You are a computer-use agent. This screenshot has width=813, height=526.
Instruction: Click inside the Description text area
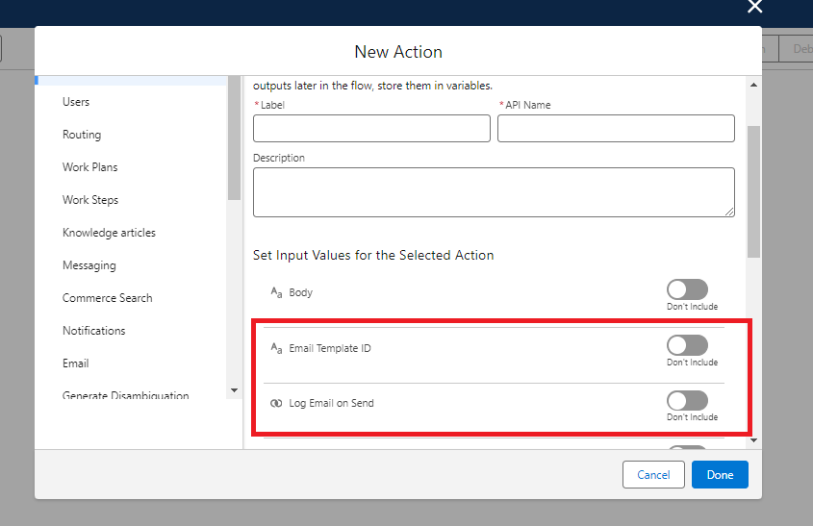494,192
